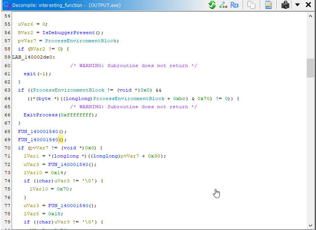The image size is (316, 230).
Task: Click the scroll down arrow
Action: [x=310, y=225]
